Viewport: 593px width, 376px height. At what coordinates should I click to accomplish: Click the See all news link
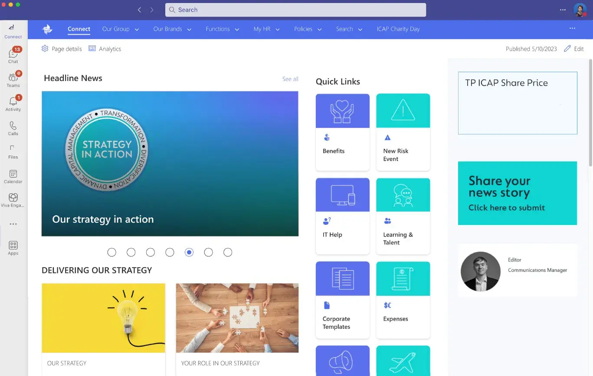click(290, 79)
